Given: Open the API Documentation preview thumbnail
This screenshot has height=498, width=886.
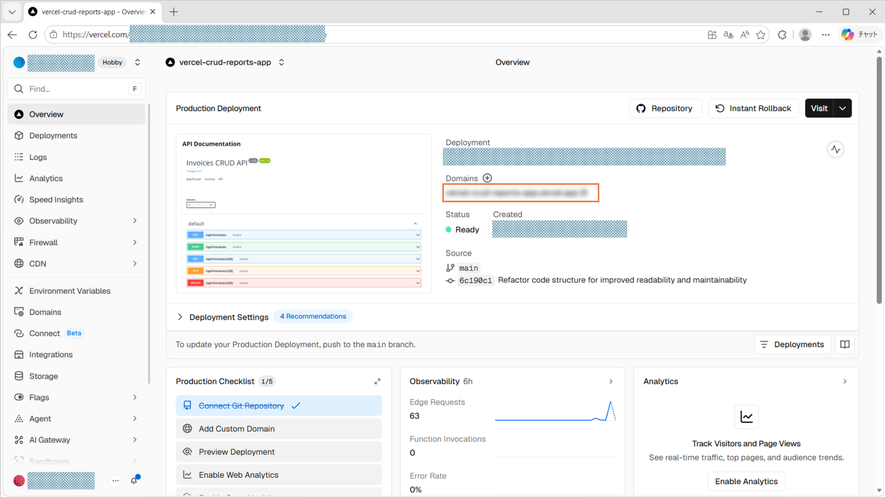Looking at the screenshot, I should (304, 214).
